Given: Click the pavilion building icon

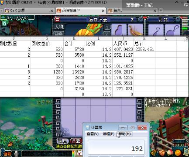Looking at the screenshot, I should pos(179,144).
